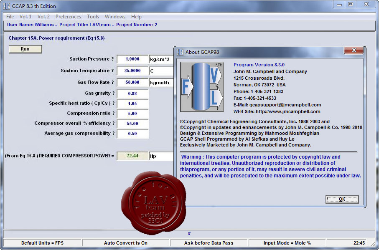Click the Compression ratio input field
Image resolution: width=379 pixels, height=250 pixels.
(x=132, y=114)
